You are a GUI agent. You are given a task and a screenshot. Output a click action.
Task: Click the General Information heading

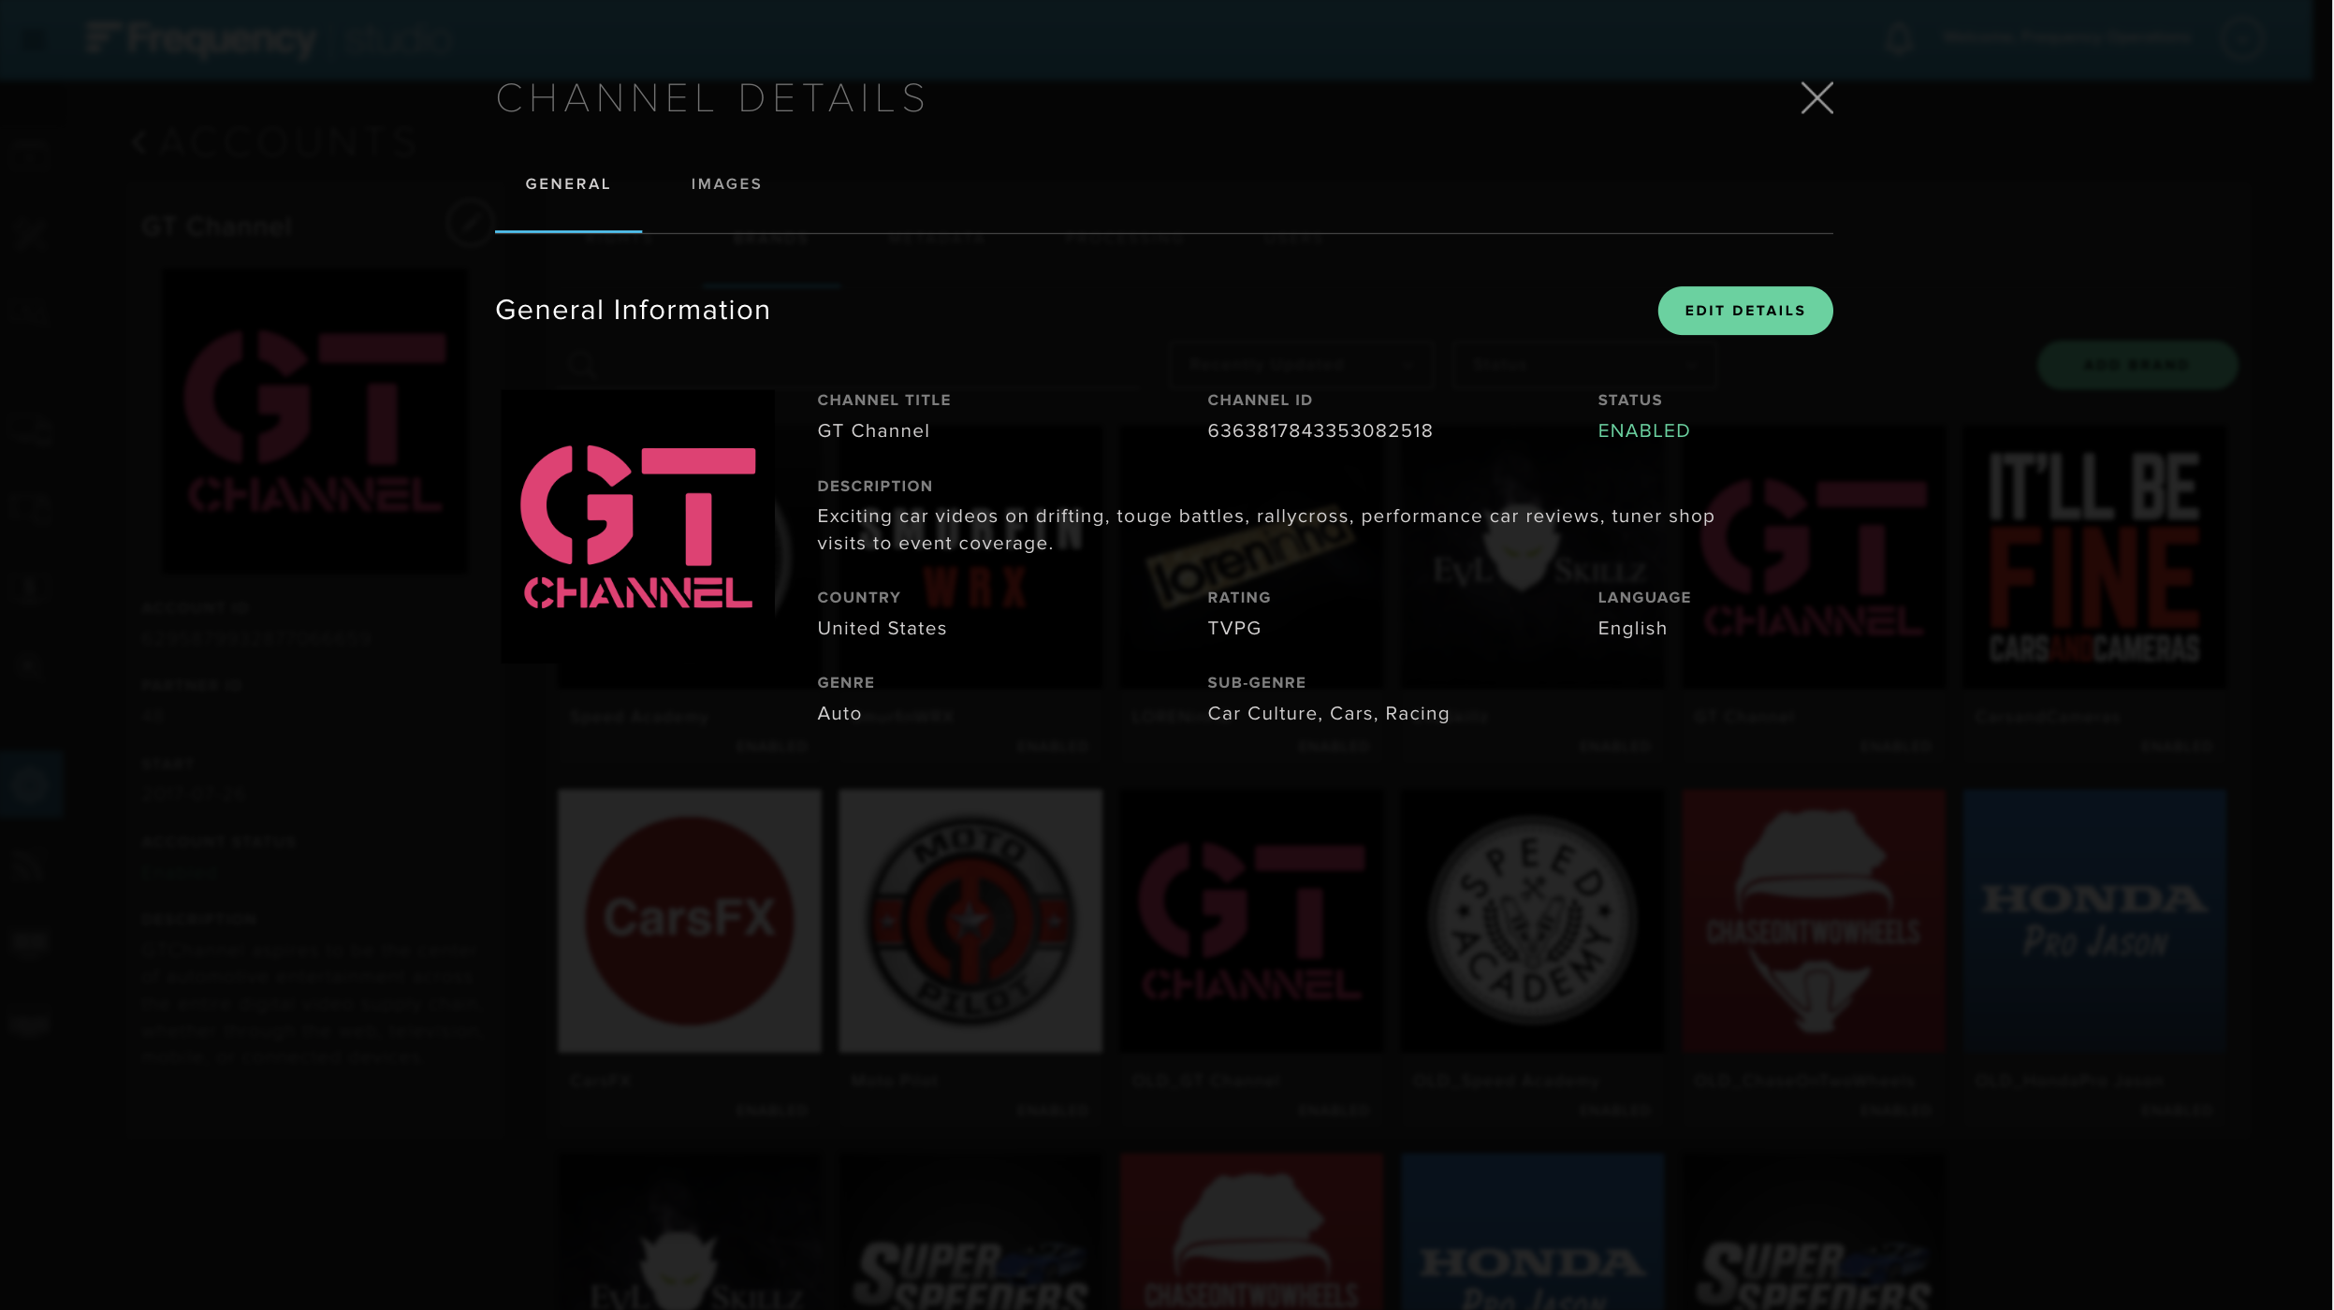point(633,311)
